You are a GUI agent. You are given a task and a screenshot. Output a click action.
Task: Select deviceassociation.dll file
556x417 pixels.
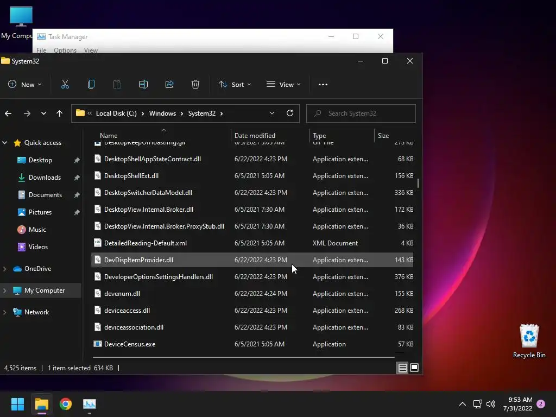click(x=252, y=327)
